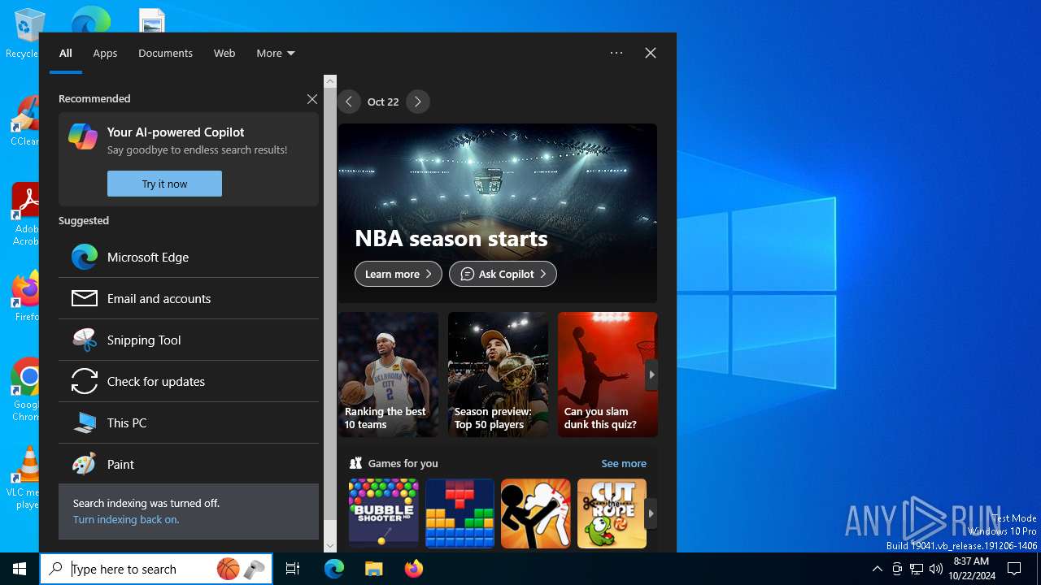This screenshot has width=1041, height=585.
Task: Select the Adobe Acrobat desktop icon
Action: click(x=24, y=214)
